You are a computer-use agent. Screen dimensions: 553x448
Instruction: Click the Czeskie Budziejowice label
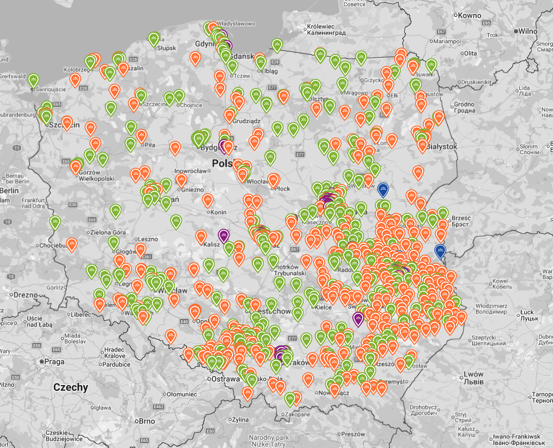click(x=64, y=436)
